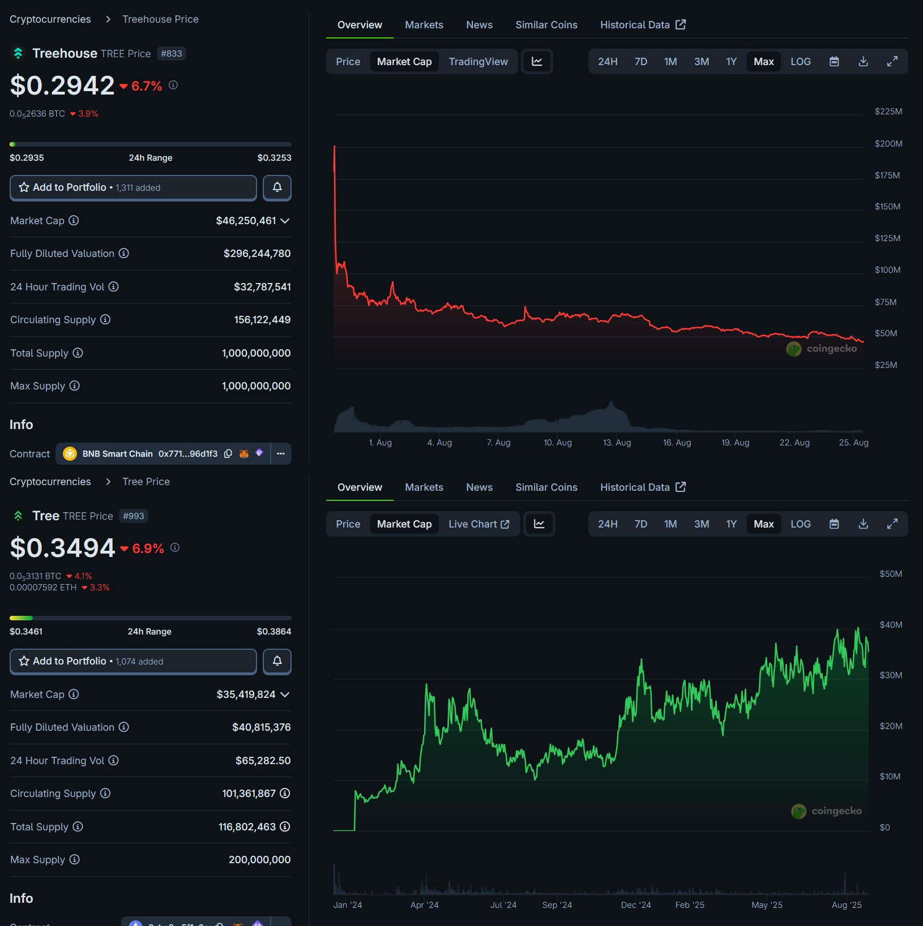
Task: Set Treehouse chart range to 24H
Action: tap(608, 62)
